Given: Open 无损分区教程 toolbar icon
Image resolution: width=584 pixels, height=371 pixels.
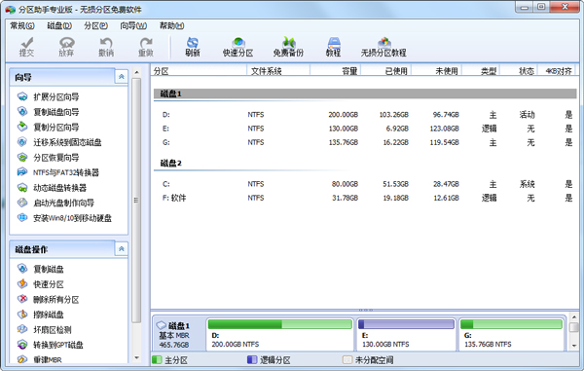Looking at the screenshot, I should click(x=383, y=47).
